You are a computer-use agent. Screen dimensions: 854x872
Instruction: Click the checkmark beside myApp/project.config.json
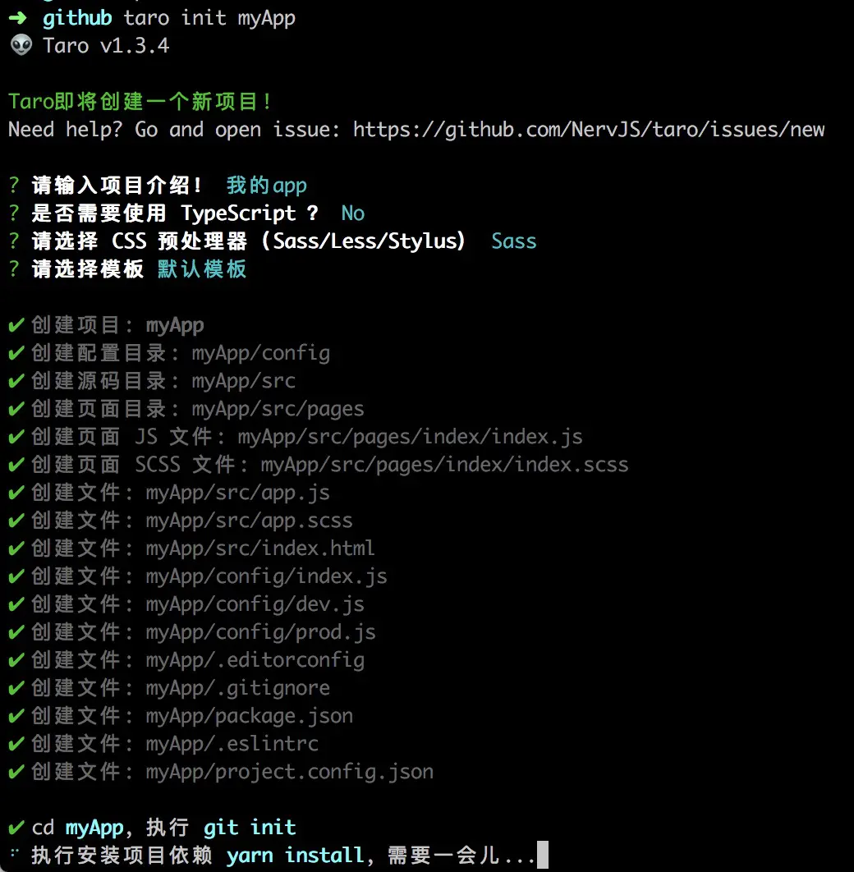click(x=16, y=771)
